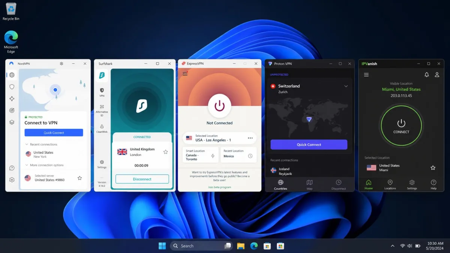Select the USA - Los Angeles - 1 location

(x=219, y=138)
